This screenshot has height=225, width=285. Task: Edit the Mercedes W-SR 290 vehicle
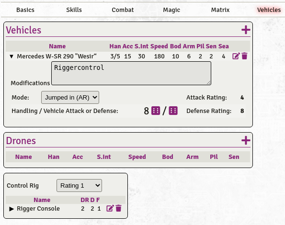[236, 56]
